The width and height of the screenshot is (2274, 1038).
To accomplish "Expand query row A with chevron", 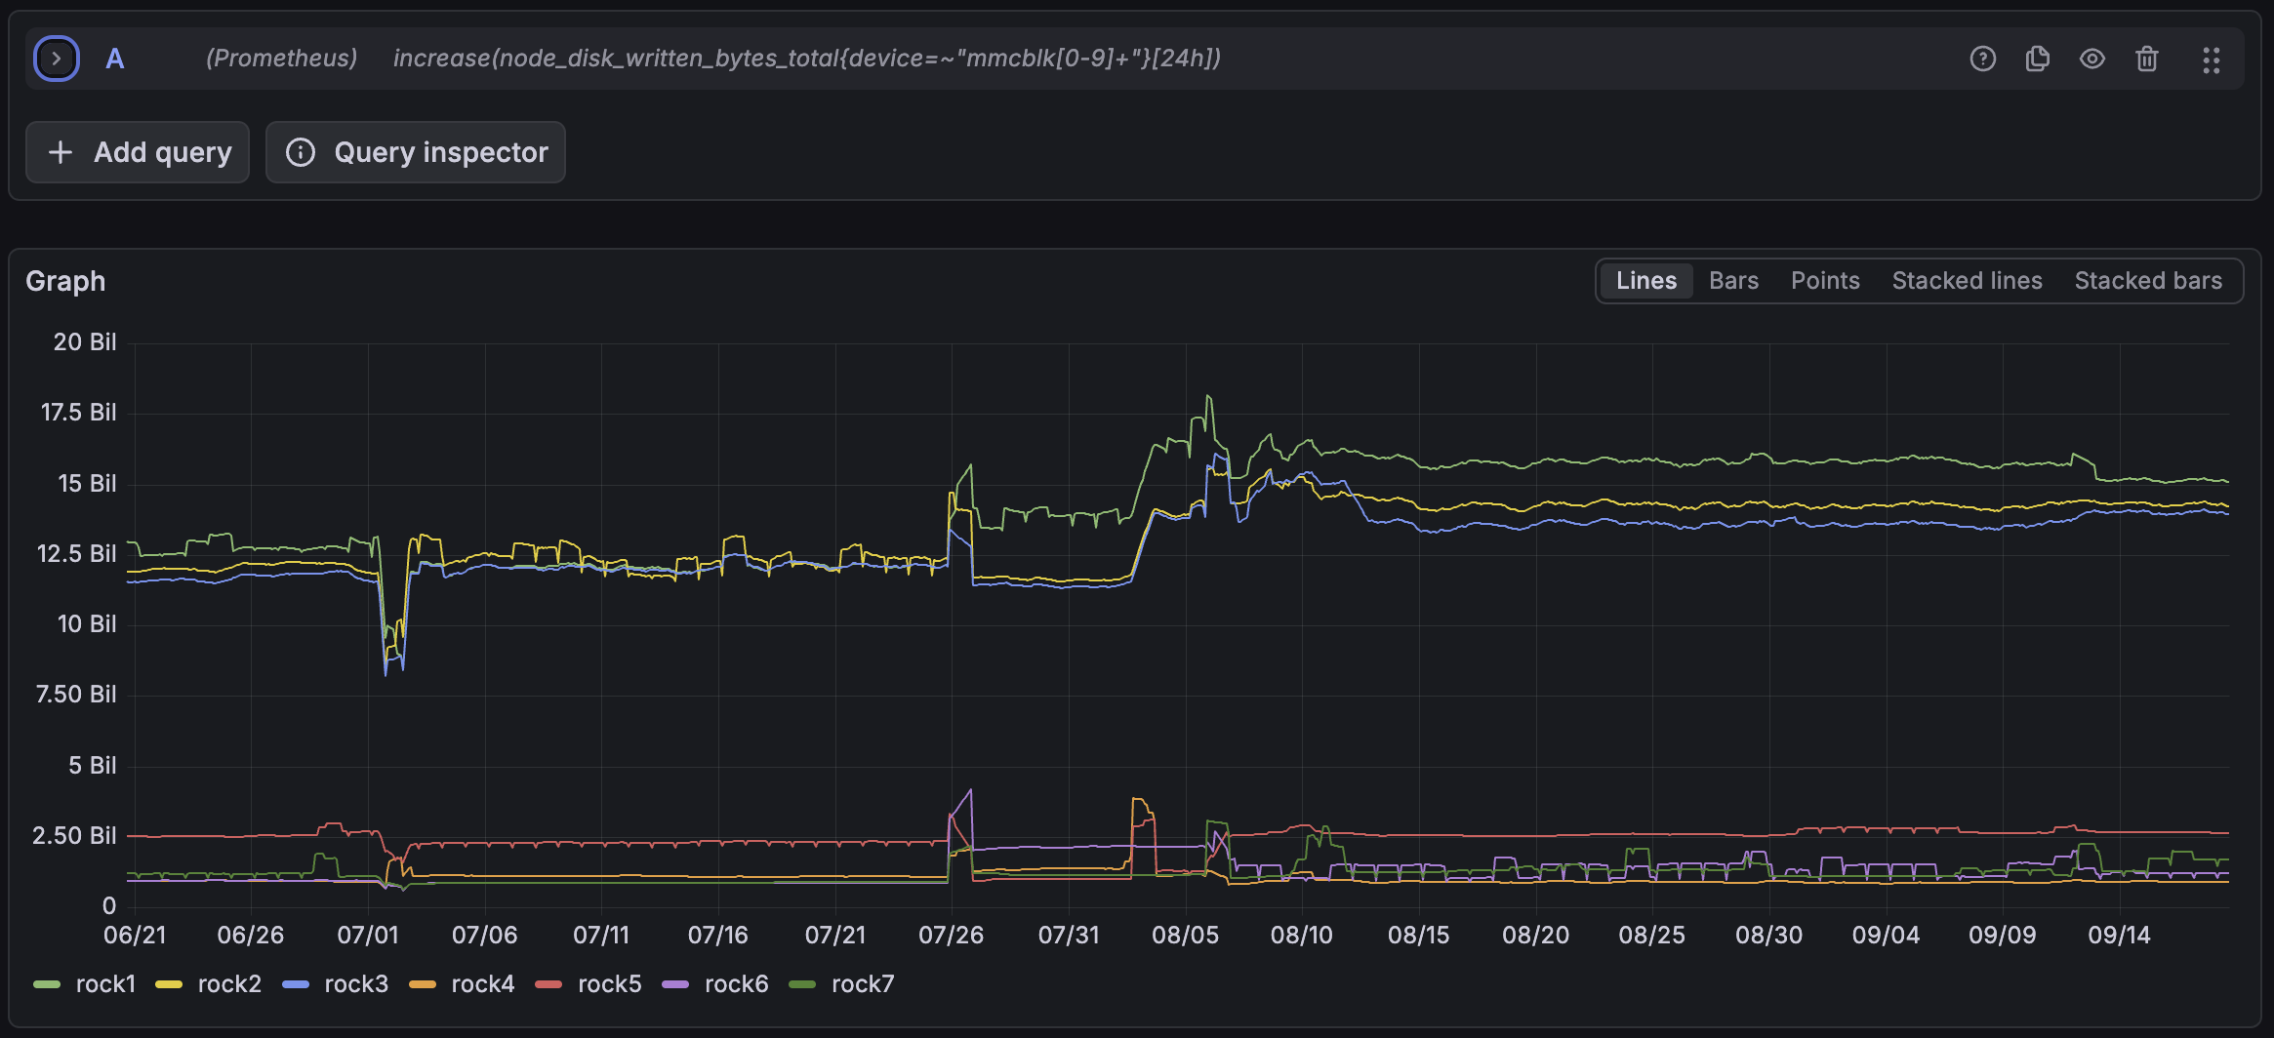I will pos(57,59).
